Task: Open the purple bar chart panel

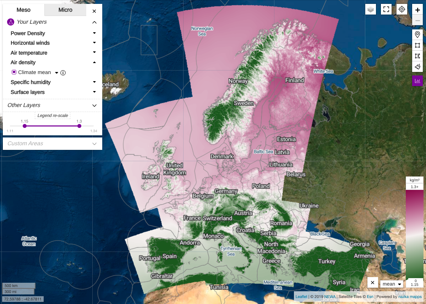Action: point(417,81)
